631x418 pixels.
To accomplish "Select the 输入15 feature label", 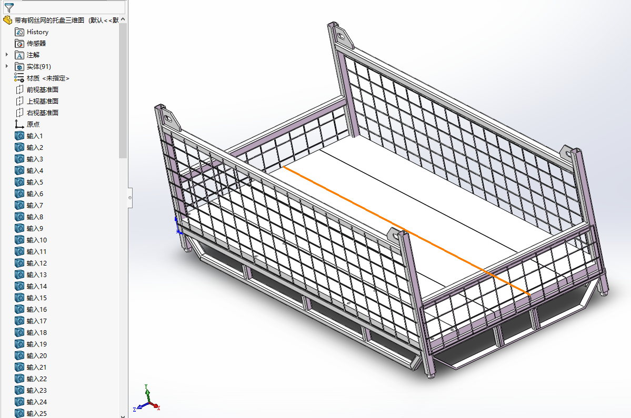I will 37,298.
